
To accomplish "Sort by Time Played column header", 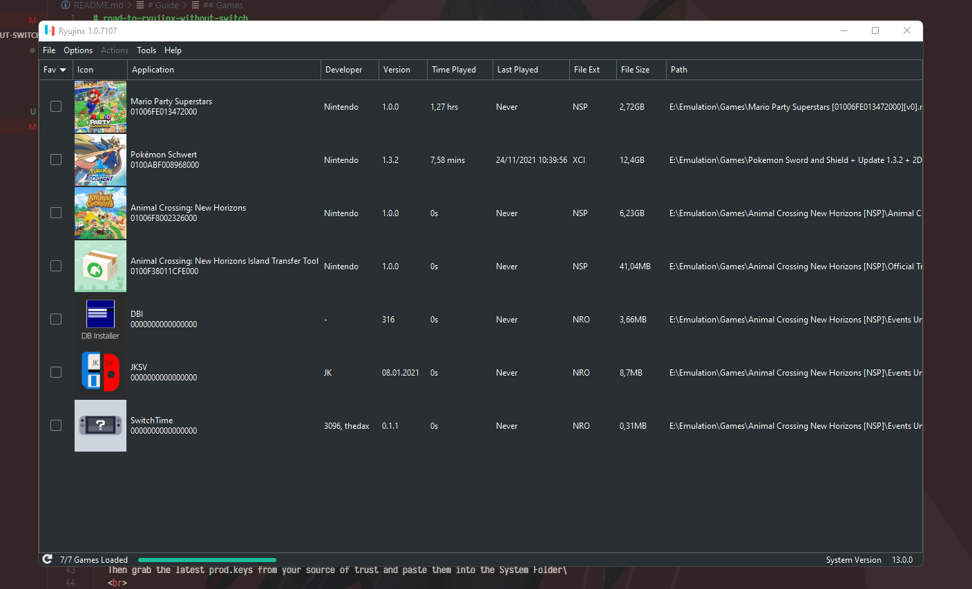I will pyautogui.click(x=459, y=70).
